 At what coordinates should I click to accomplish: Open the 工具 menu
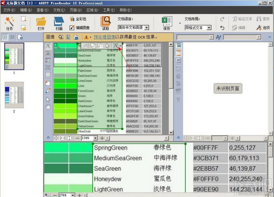(108, 10)
